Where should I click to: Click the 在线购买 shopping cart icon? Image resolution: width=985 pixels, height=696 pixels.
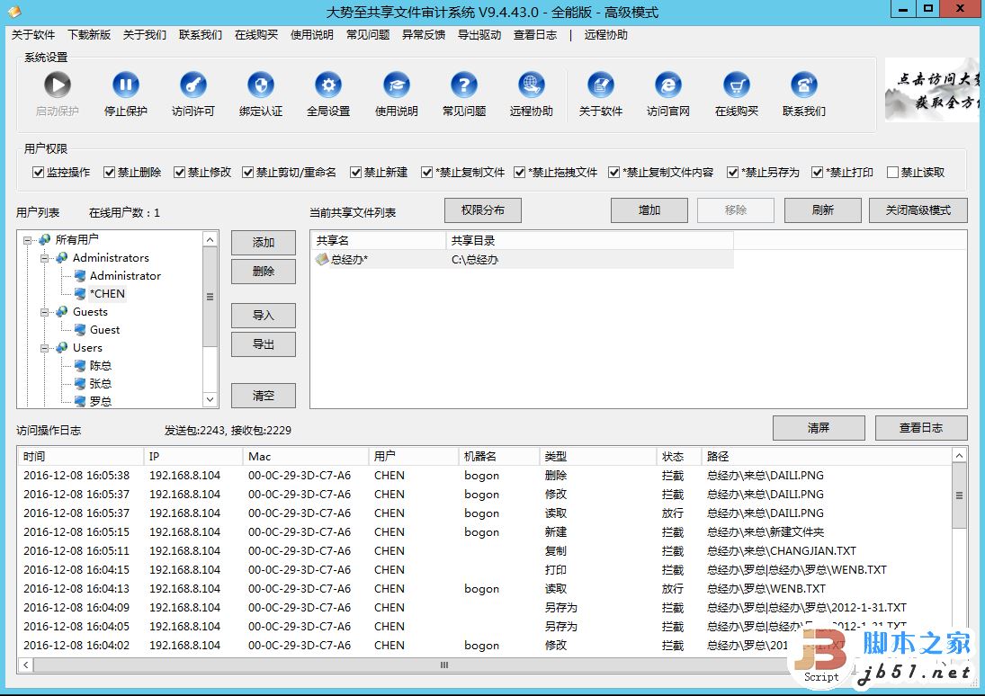coord(736,85)
